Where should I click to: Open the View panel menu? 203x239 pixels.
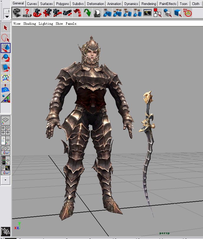[x=17, y=24]
